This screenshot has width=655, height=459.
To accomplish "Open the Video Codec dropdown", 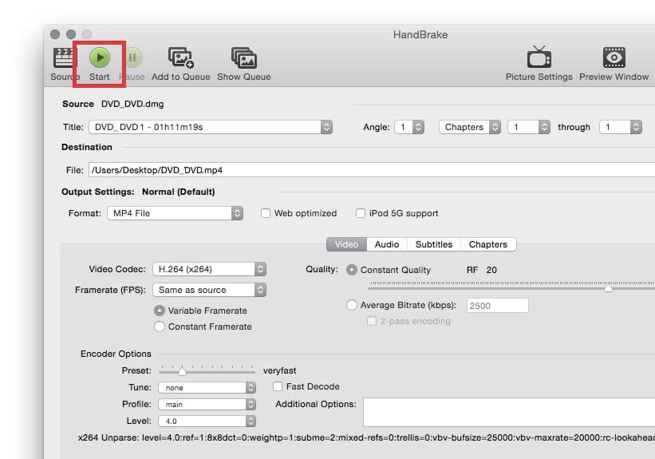I will [209, 269].
